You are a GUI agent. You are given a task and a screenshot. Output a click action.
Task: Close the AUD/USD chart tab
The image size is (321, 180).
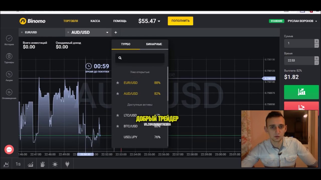click(x=68, y=32)
